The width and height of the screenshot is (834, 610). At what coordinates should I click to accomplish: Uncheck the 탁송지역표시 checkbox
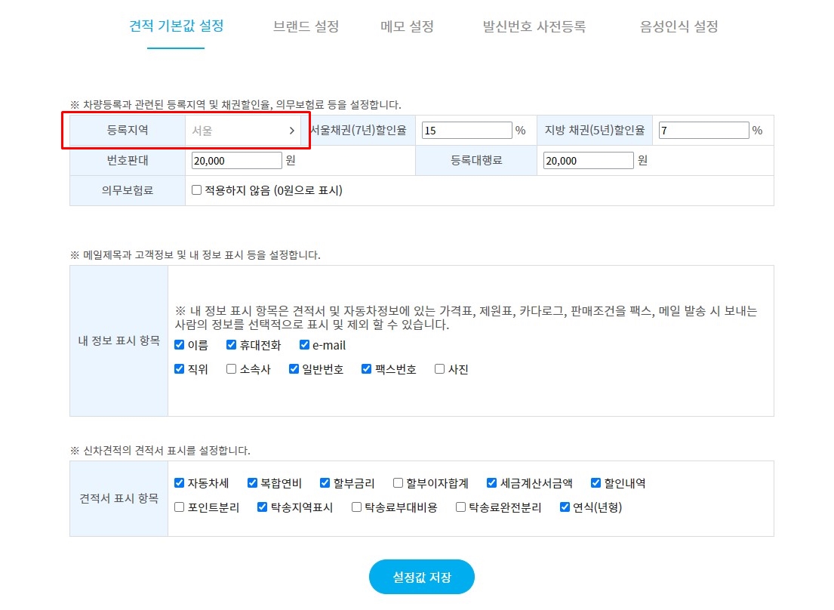(262, 507)
